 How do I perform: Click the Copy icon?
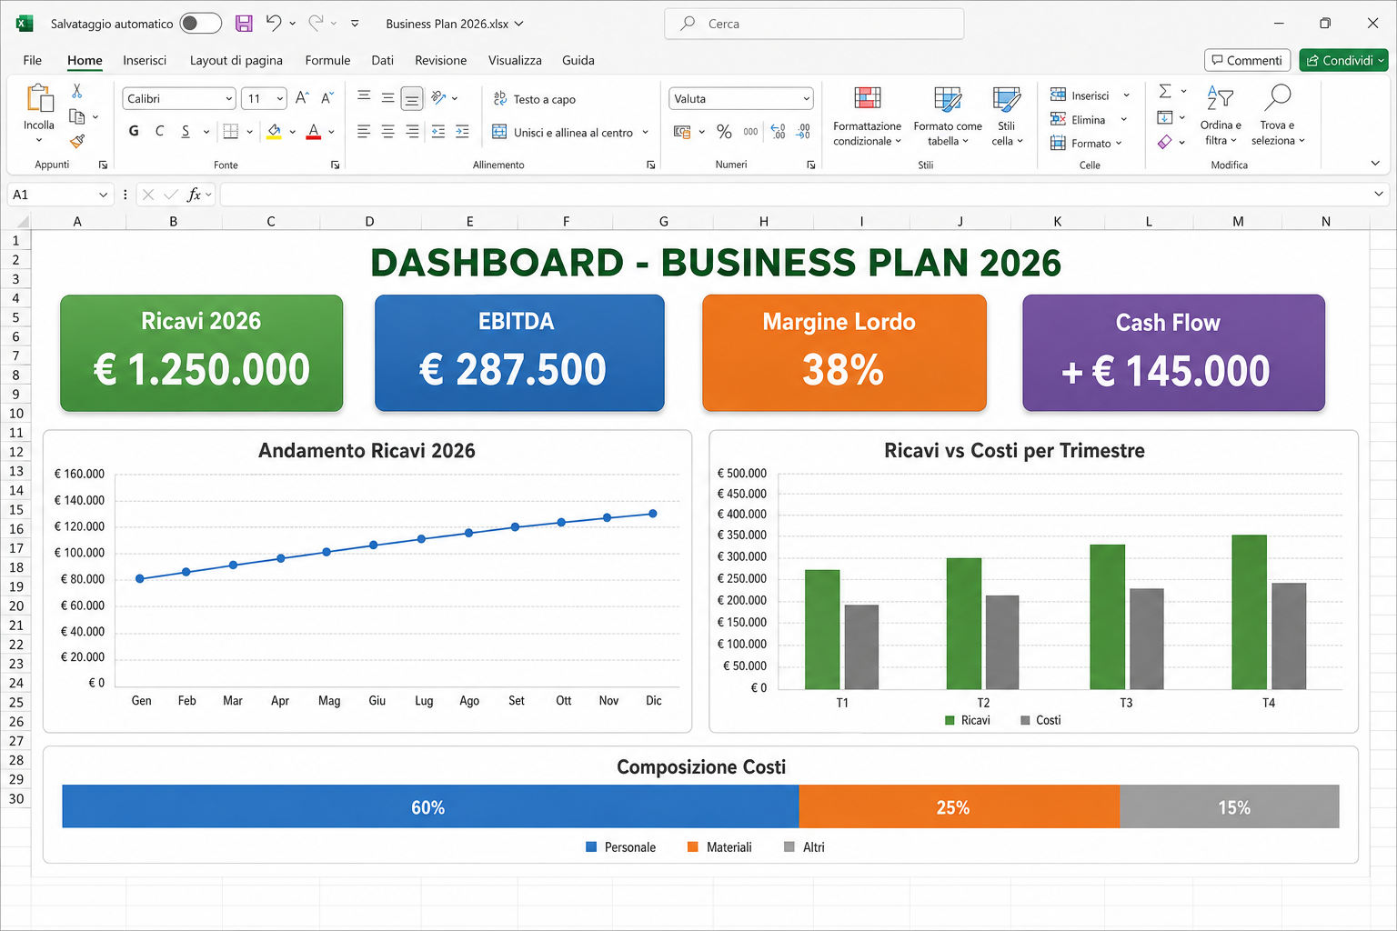click(x=77, y=116)
